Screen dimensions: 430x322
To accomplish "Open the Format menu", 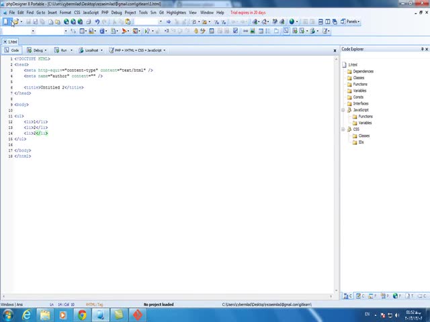I will coord(65,13).
